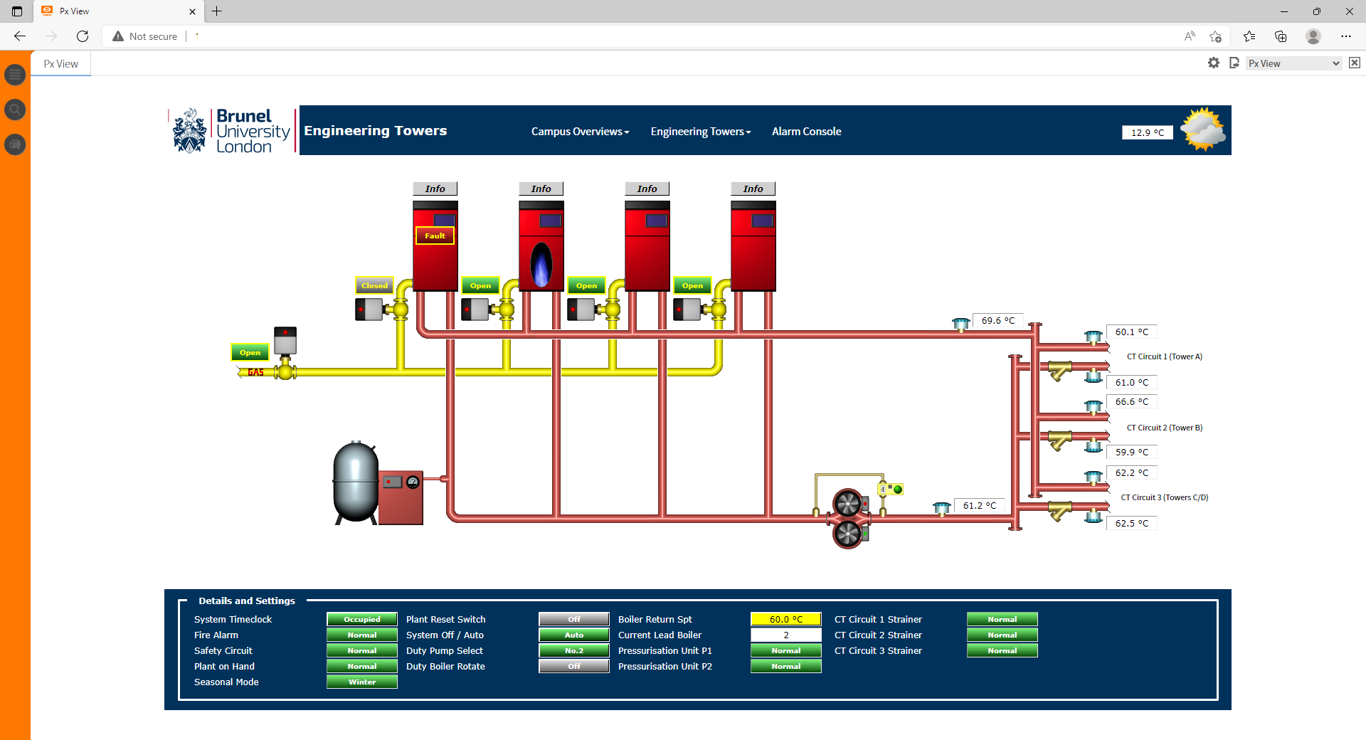Select the Px View tab

pyautogui.click(x=61, y=64)
